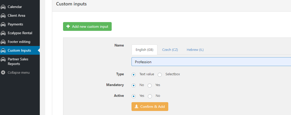Image resolution: width=291 pixels, height=115 pixels.
Task: Click the Confirm & Add button
Action: tap(150, 107)
